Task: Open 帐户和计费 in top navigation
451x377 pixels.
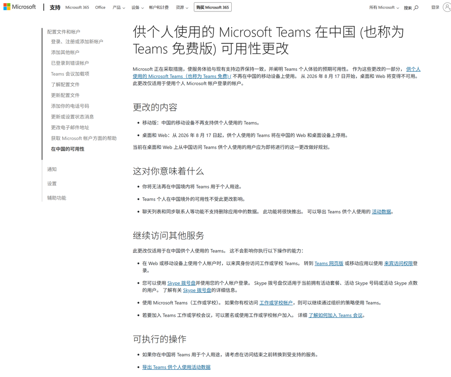Action: 159,7
